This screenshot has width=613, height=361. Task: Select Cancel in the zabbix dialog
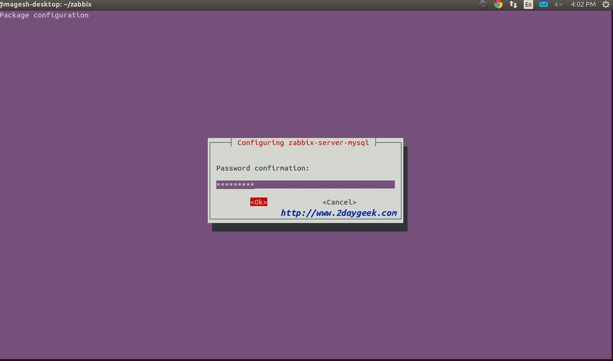[x=340, y=202]
